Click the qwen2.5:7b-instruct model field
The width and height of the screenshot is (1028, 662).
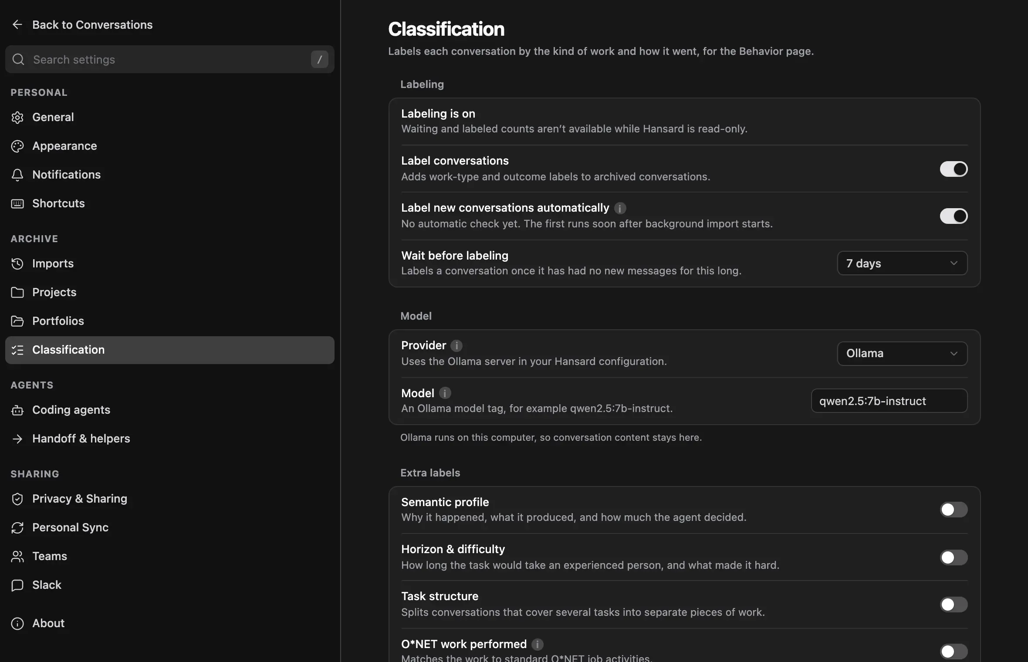pos(889,401)
